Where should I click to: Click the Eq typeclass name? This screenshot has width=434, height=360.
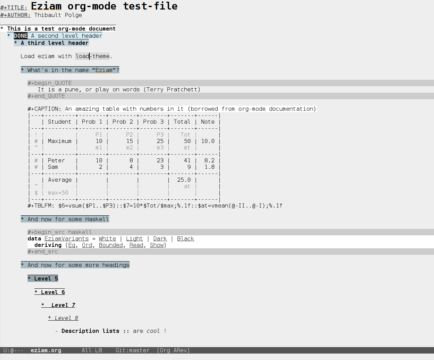pyautogui.click(x=72, y=245)
